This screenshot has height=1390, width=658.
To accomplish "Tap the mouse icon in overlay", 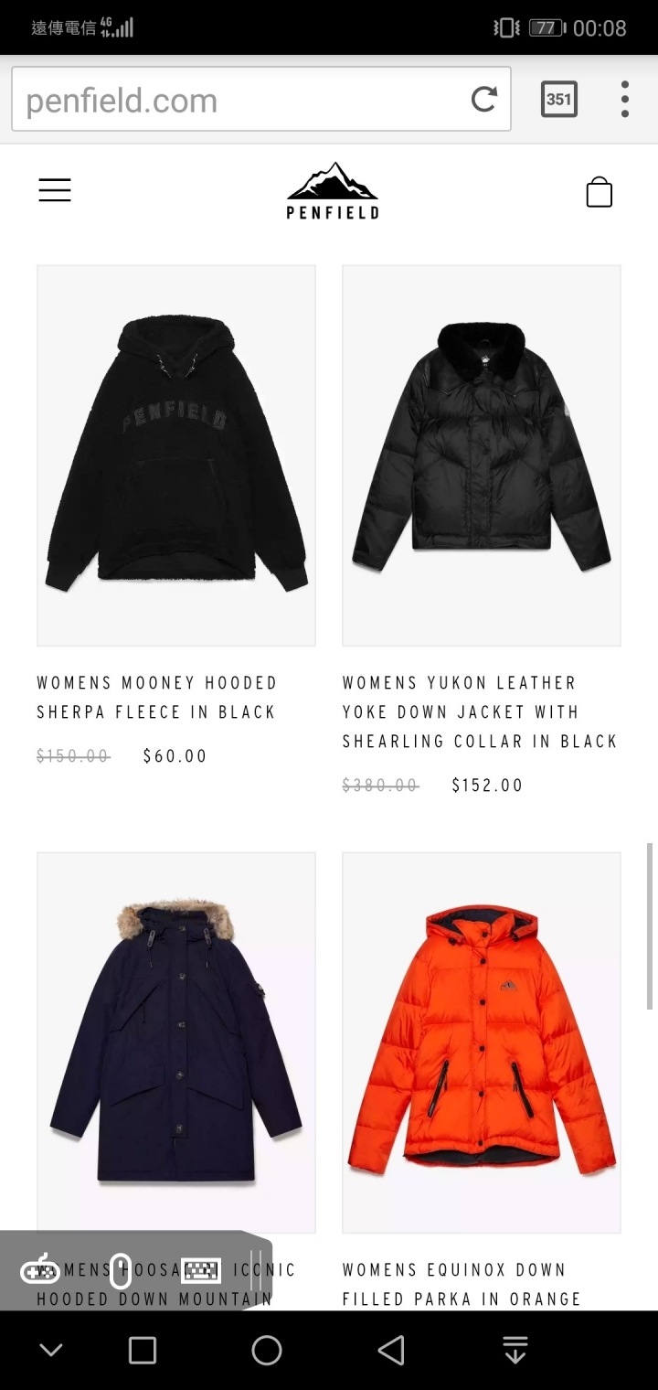I will click(x=121, y=1270).
